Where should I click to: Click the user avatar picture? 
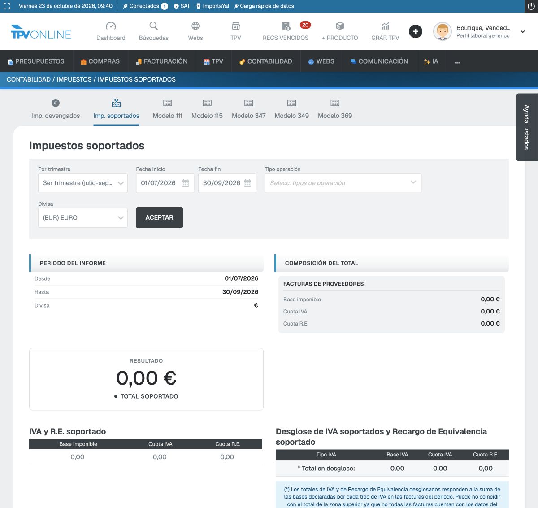click(x=443, y=31)
